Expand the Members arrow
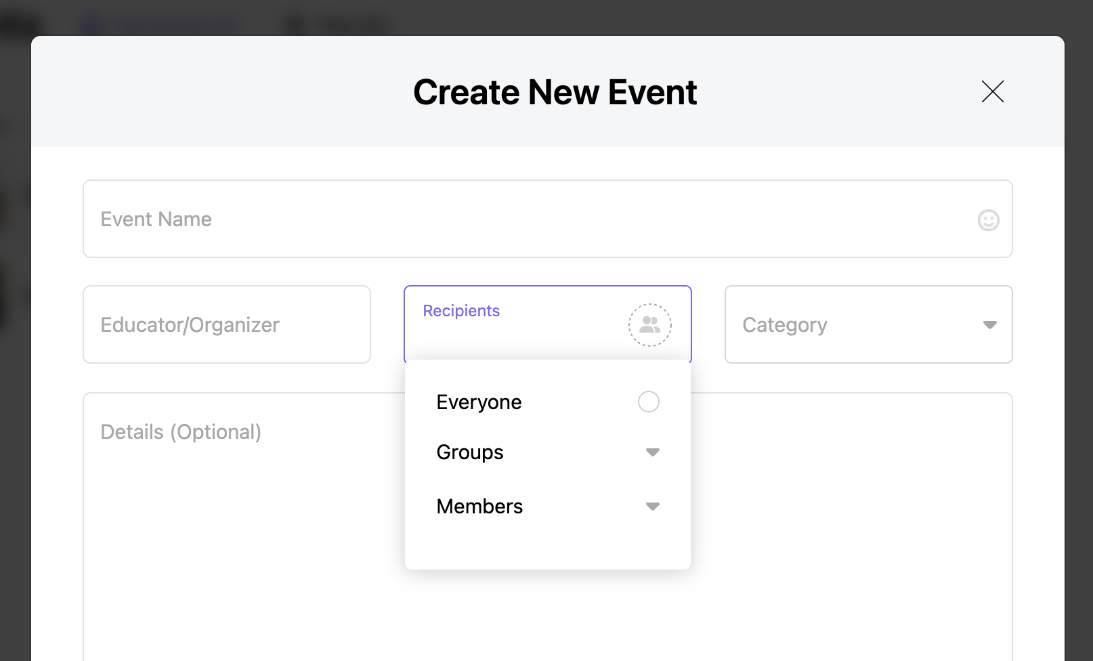 tap(652, 507)
